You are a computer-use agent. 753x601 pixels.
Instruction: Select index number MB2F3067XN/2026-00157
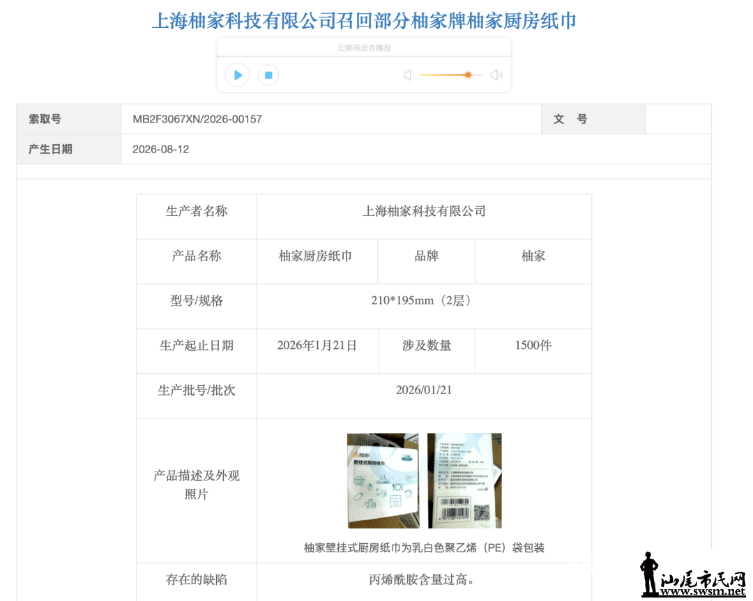tap(197, 119)
